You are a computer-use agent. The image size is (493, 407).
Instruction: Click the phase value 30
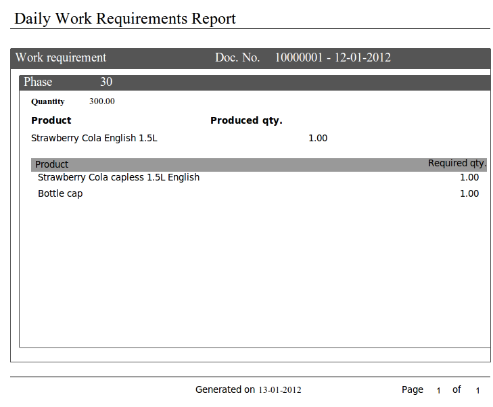(106, 82)
